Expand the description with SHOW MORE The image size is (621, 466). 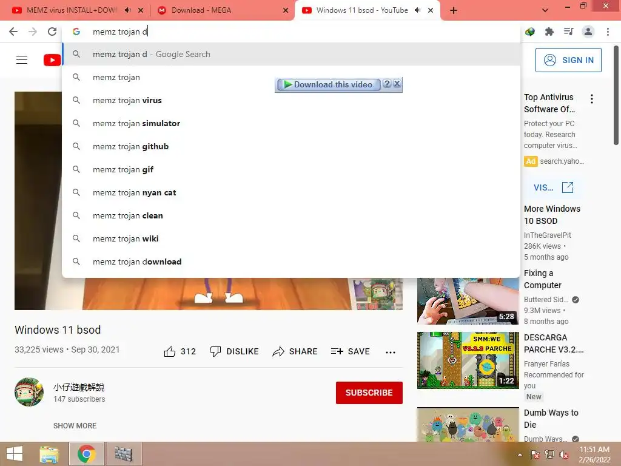tap(75, 425)
